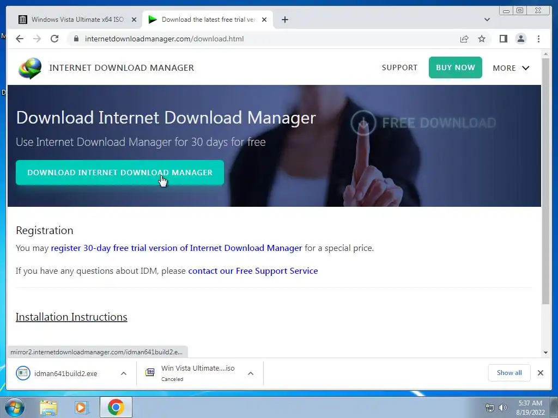The image size is (558, 418).
Task: Reload the current page
Action: 54,39
